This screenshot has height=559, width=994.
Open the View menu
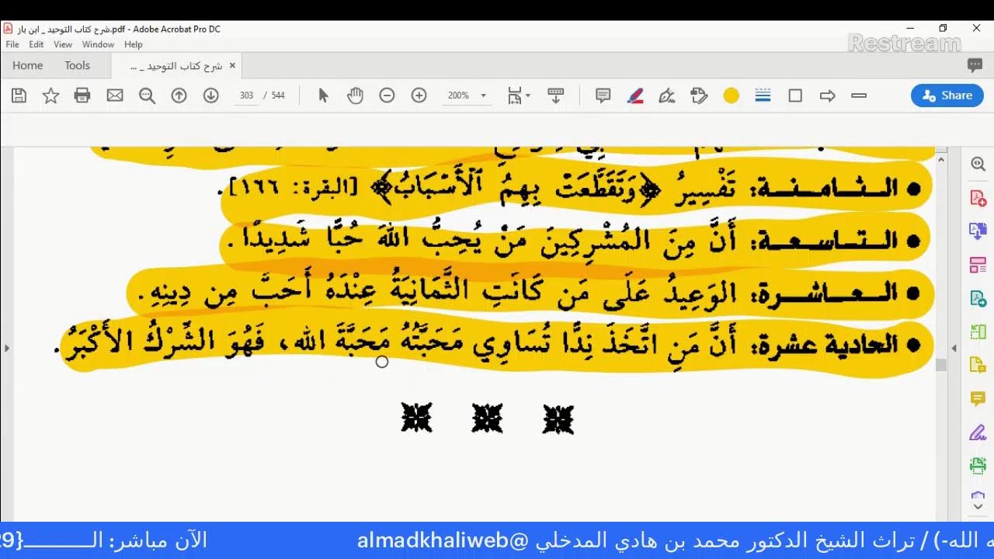(x=63, y=44)
